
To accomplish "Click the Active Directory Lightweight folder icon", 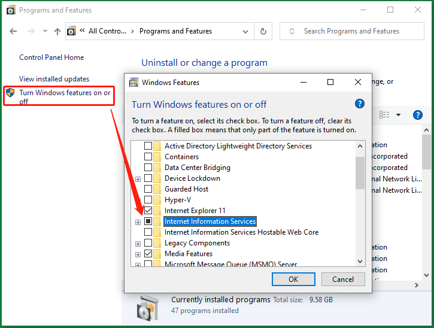I will [157, 145].
